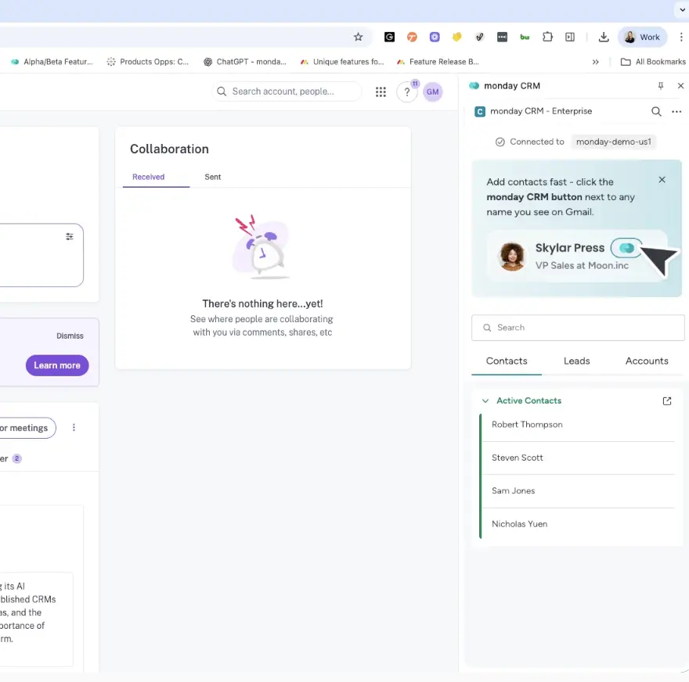Screen dimensions: 689x682
Task: Open the checkmark feather extension icon
Action: pyautogui.click(x=479, y=37)
